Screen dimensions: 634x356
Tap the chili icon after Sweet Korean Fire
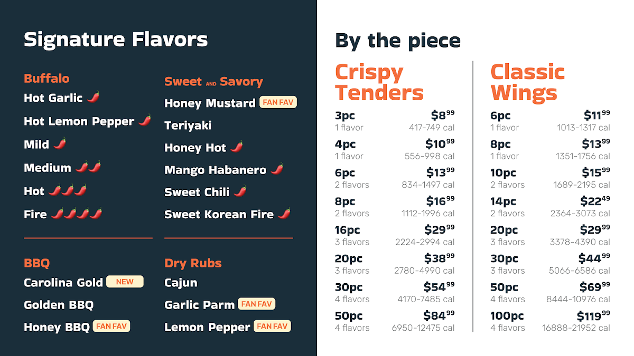tap(284, 213)
